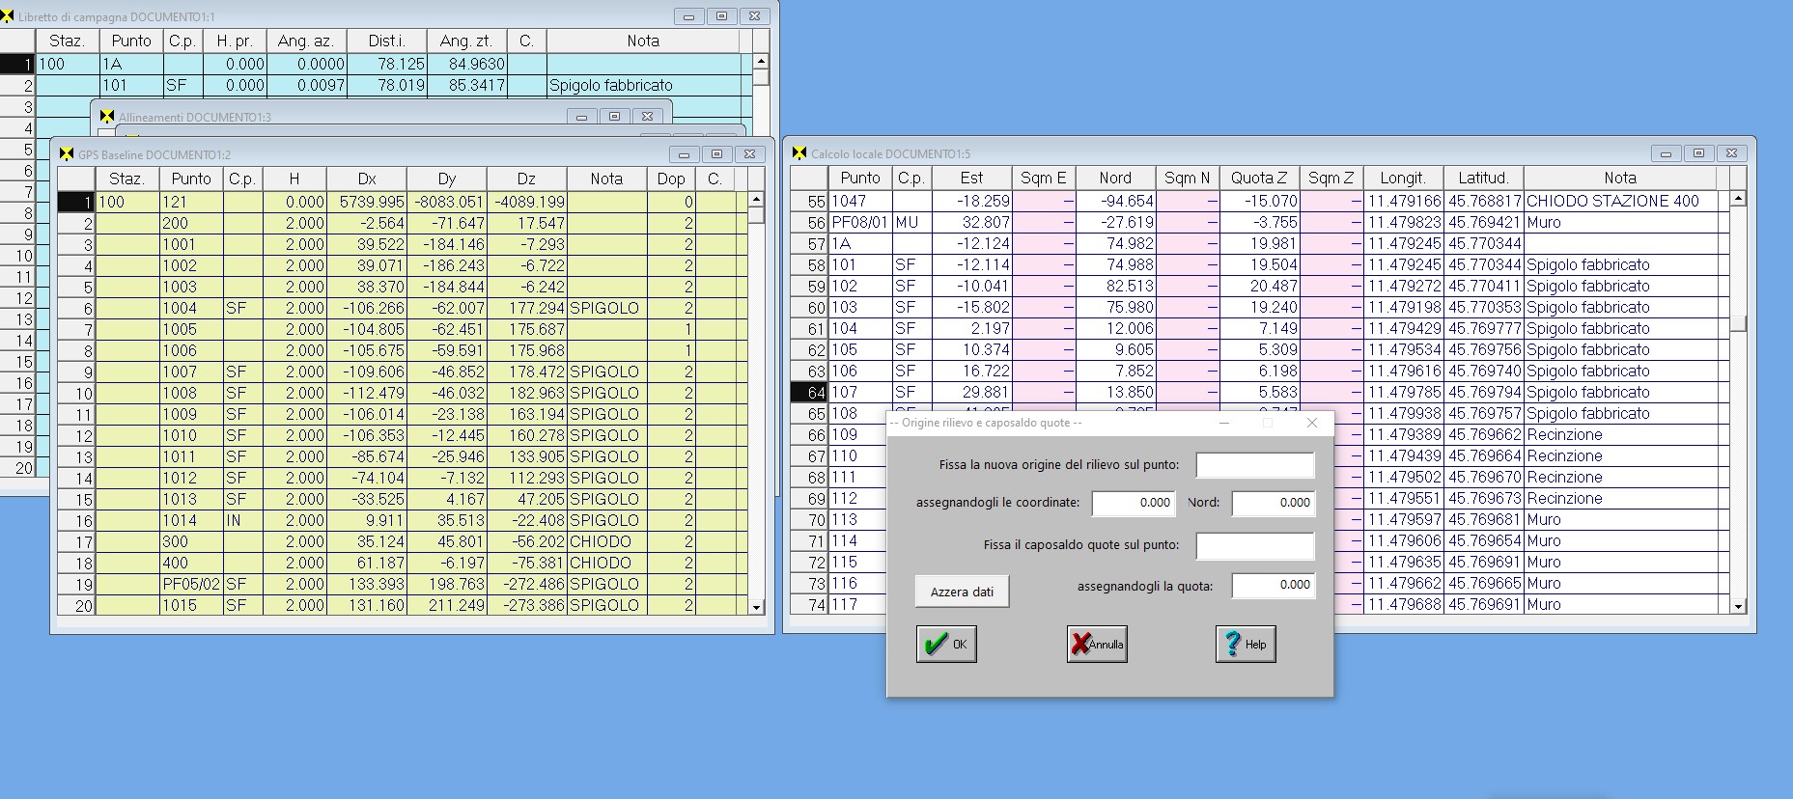
Task: Focus the new survey origin point field
Action: click(1254, 465)
